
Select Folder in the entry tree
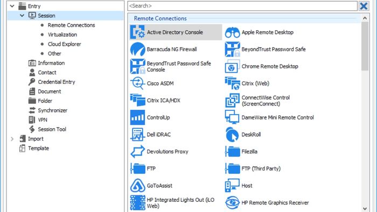point(45,101)
